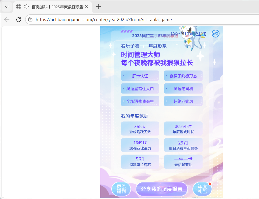Go back with the back arrow
259x199 pixels.
tap(7, 20)
